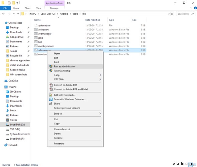Image resolution: width=197 pixels, height=167 pixels.
Task: Click the Up one level arrow
Action: click(18, 14)
